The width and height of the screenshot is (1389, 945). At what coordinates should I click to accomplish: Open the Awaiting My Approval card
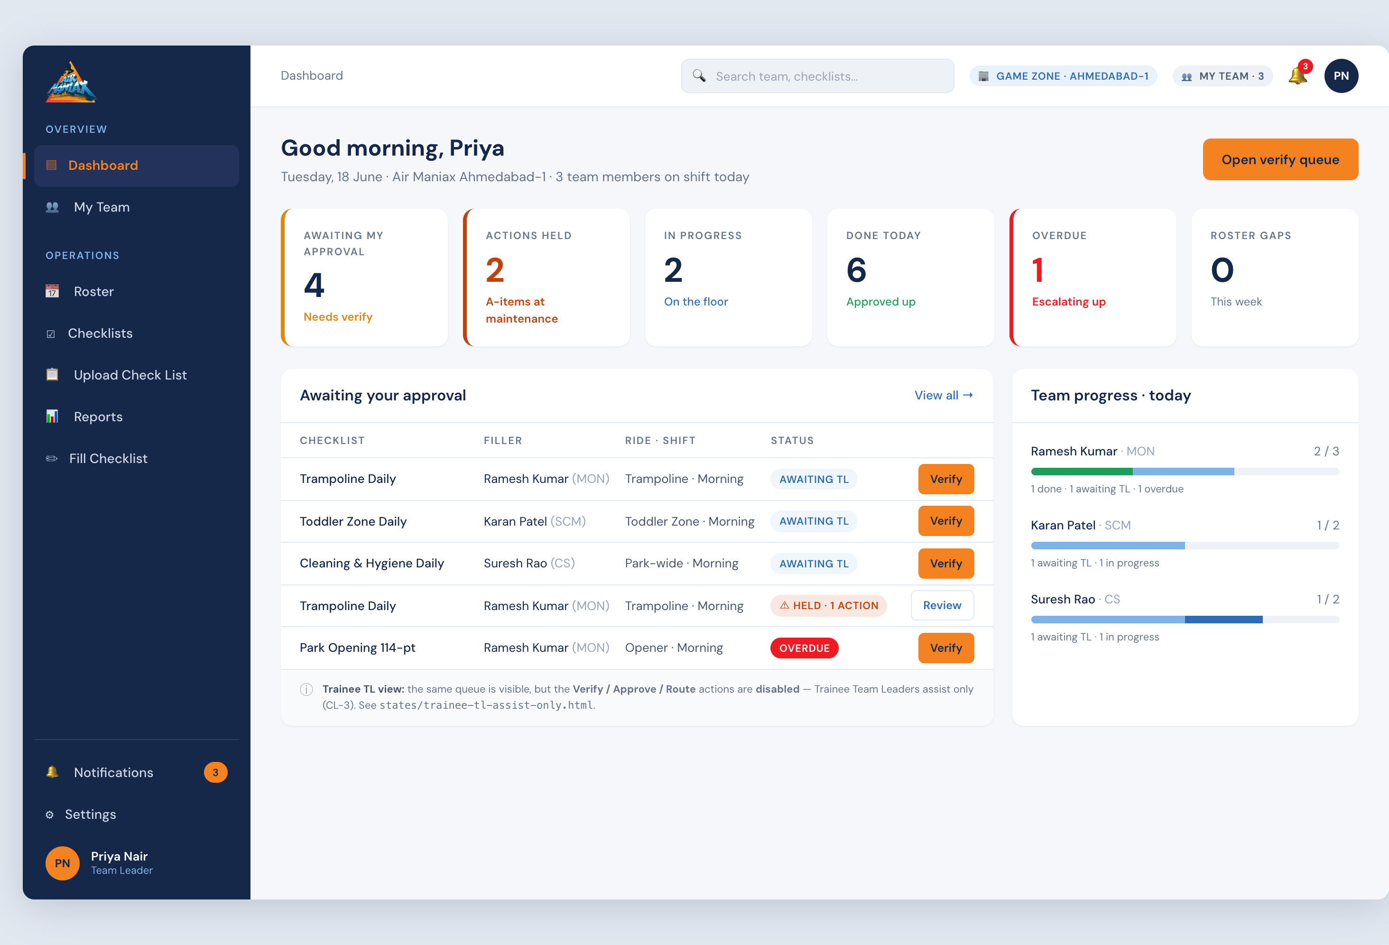click(x=365, y=278)
